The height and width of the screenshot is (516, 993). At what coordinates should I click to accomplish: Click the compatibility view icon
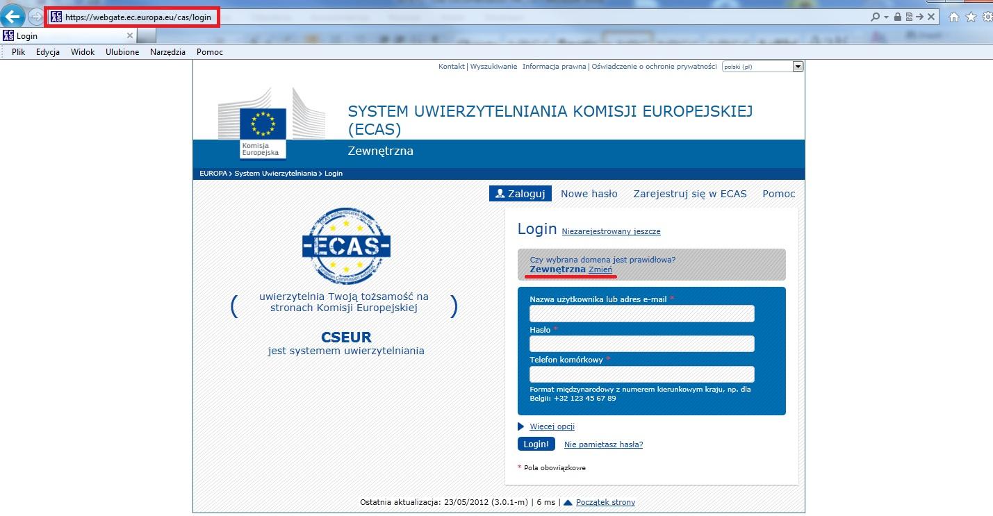908,17
